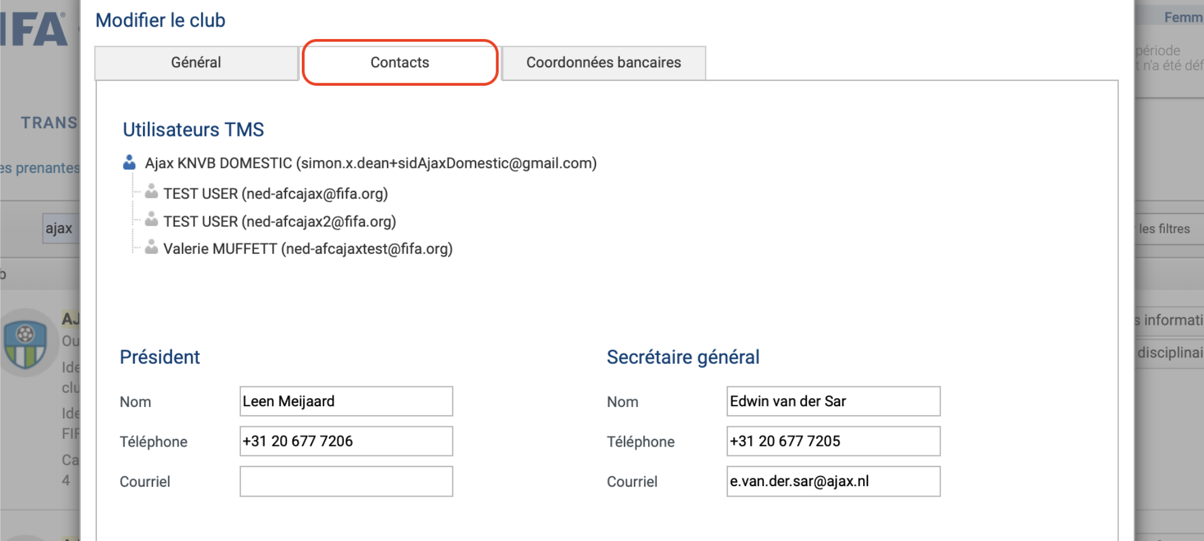
Task: Click the blue Ajax KNVB DOMESTIC user icon
Action: [129, 162]
